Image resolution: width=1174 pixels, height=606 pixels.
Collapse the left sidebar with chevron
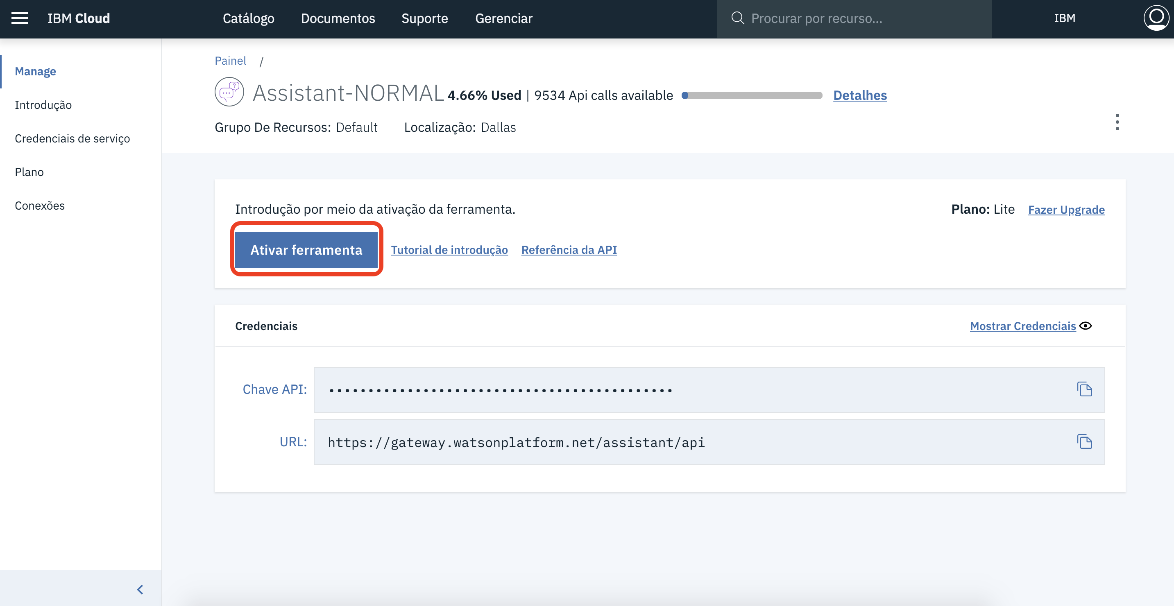point(140,589)
